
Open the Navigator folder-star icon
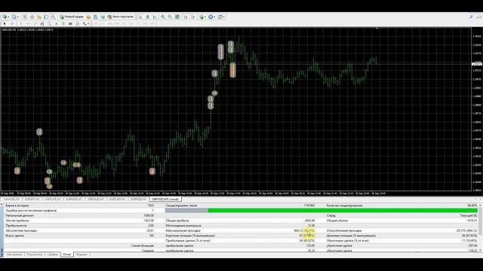(x=39, y=17)
